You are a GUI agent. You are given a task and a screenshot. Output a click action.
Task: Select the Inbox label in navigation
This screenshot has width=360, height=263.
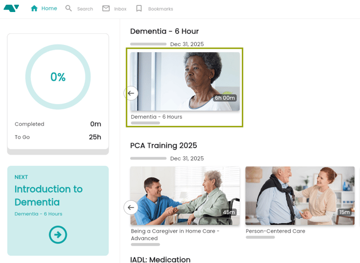click(x=120, y=9)
